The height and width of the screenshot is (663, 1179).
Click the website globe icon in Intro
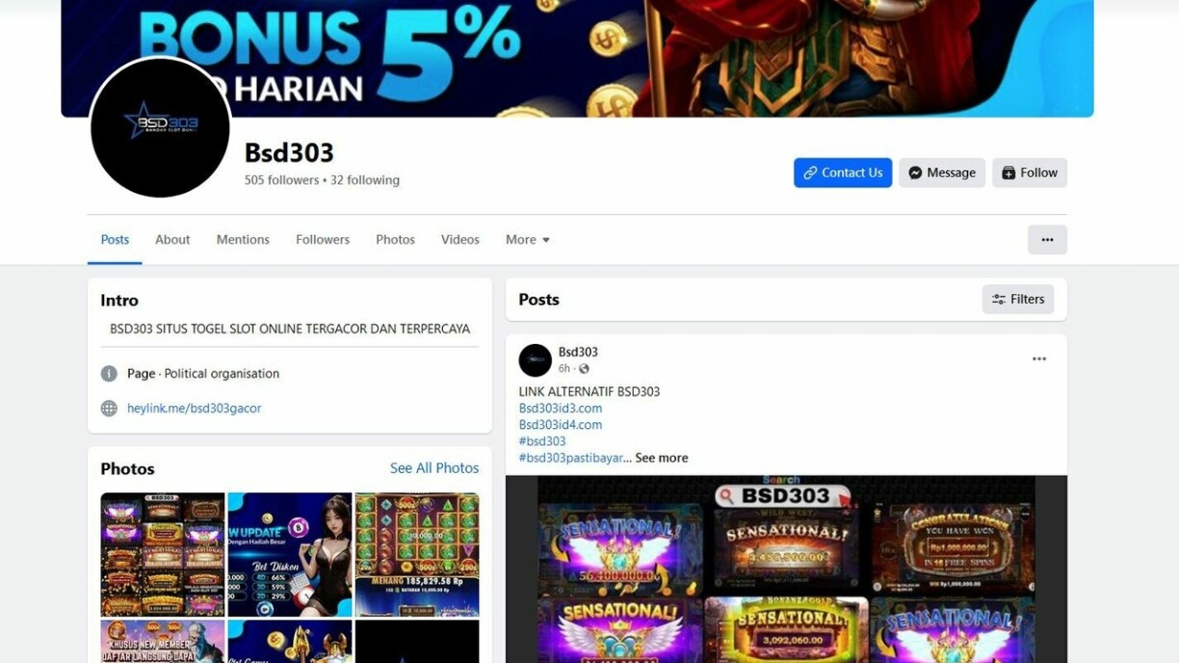click(109, 409)
